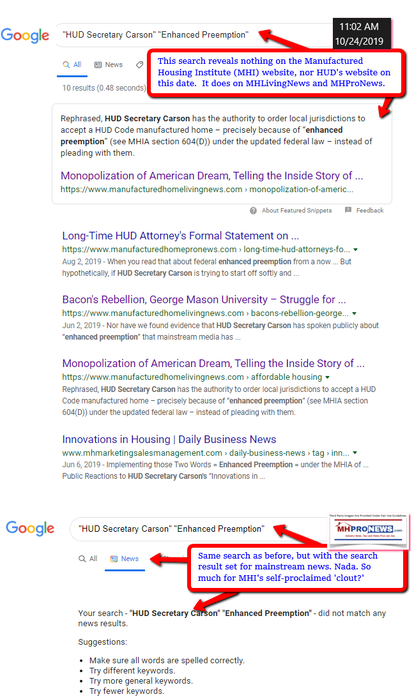Viewport: 414px width, 699px height.
Task: Click "Try different keywords" suggestion
Action: pos(132,671)
